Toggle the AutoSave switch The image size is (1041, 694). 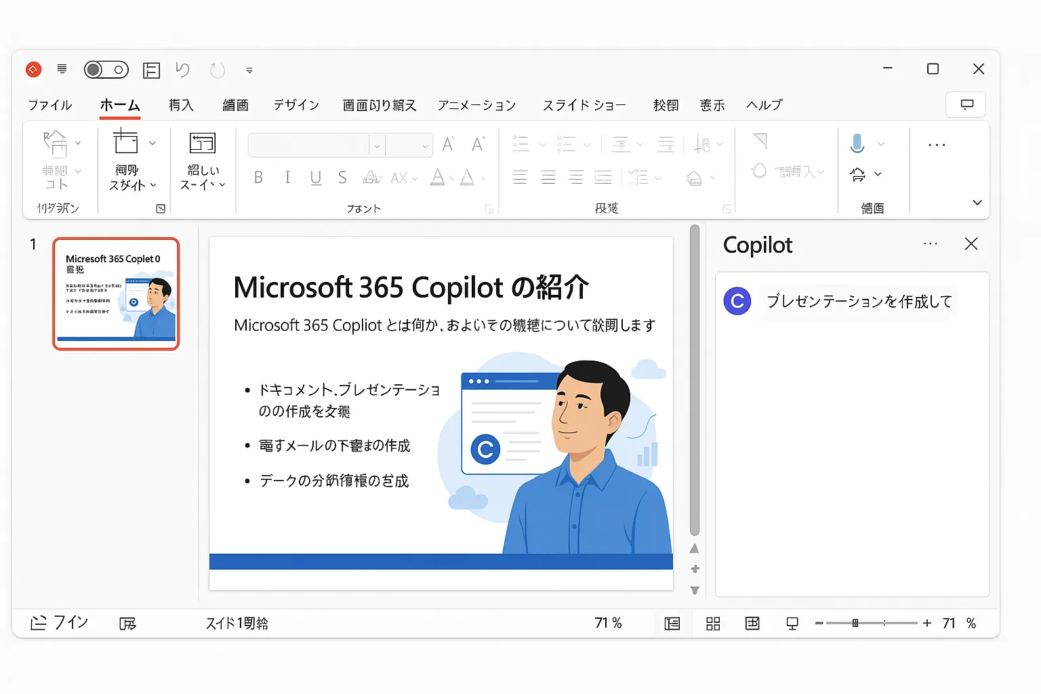coord(106,70)
